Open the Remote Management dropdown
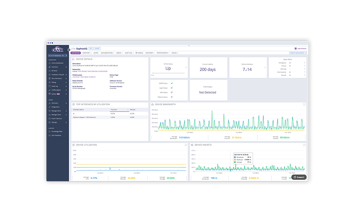Image resolution: width=355 pixels, height=222 pixels. pyautogui.click(x=298, y=53)
